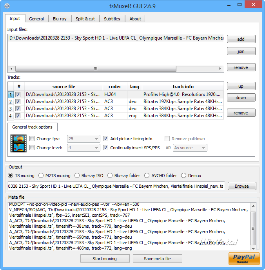Click remove button next to tracks list

[241, 113]
